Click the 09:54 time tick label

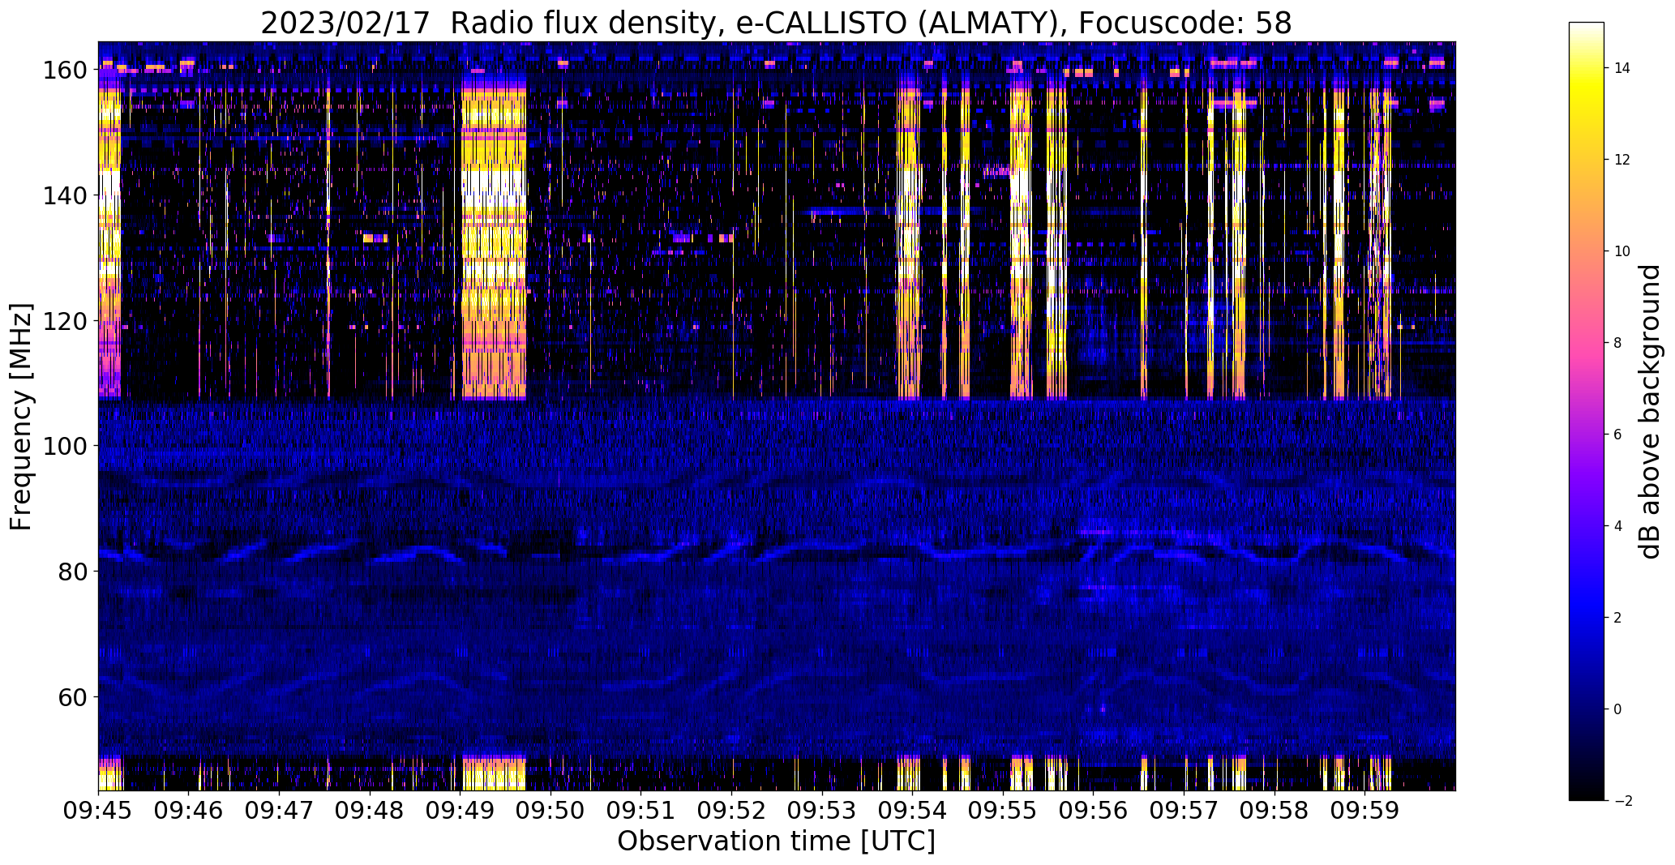click(913, 811)
